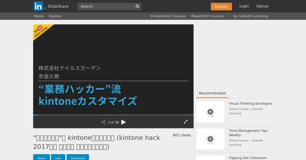This screenshot has width=306, height=160.
Task: Click the search magnifier icon
Action: click(137, 6)
